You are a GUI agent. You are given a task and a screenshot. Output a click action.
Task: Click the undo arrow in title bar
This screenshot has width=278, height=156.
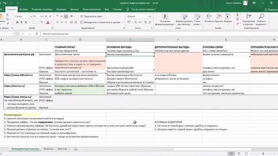(x=5, y=3)
